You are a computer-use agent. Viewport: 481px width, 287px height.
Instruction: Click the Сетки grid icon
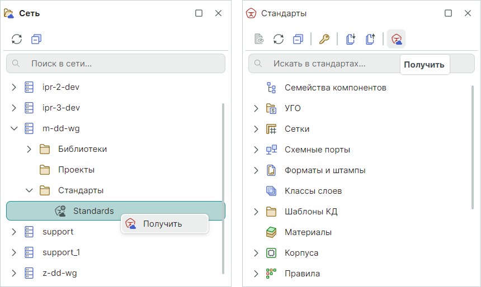pyautogui.click(x=271, y=129)
